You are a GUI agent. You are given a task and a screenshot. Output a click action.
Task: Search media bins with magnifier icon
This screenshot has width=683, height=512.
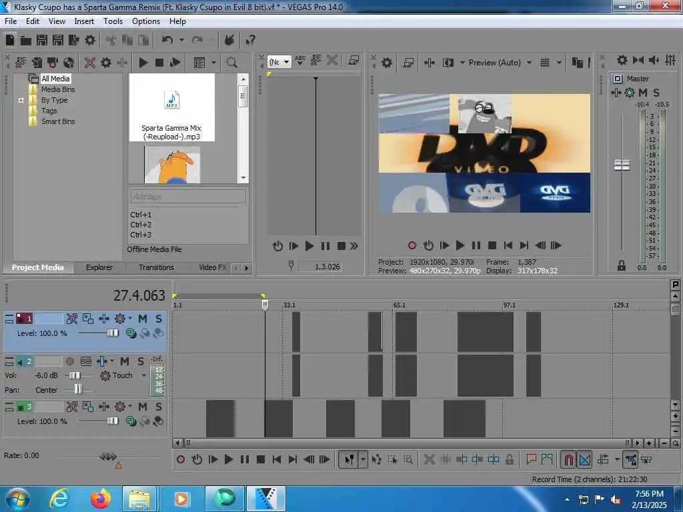[231, 63]
